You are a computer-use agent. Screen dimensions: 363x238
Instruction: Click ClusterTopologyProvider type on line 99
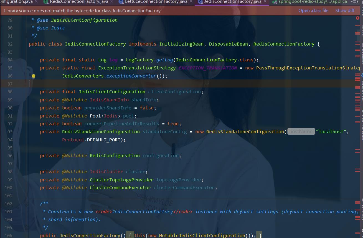pos(122,180)
